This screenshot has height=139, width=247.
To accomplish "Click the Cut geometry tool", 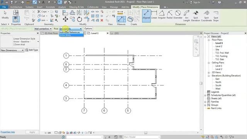I will pyautogui.click(x=41, y=16).
